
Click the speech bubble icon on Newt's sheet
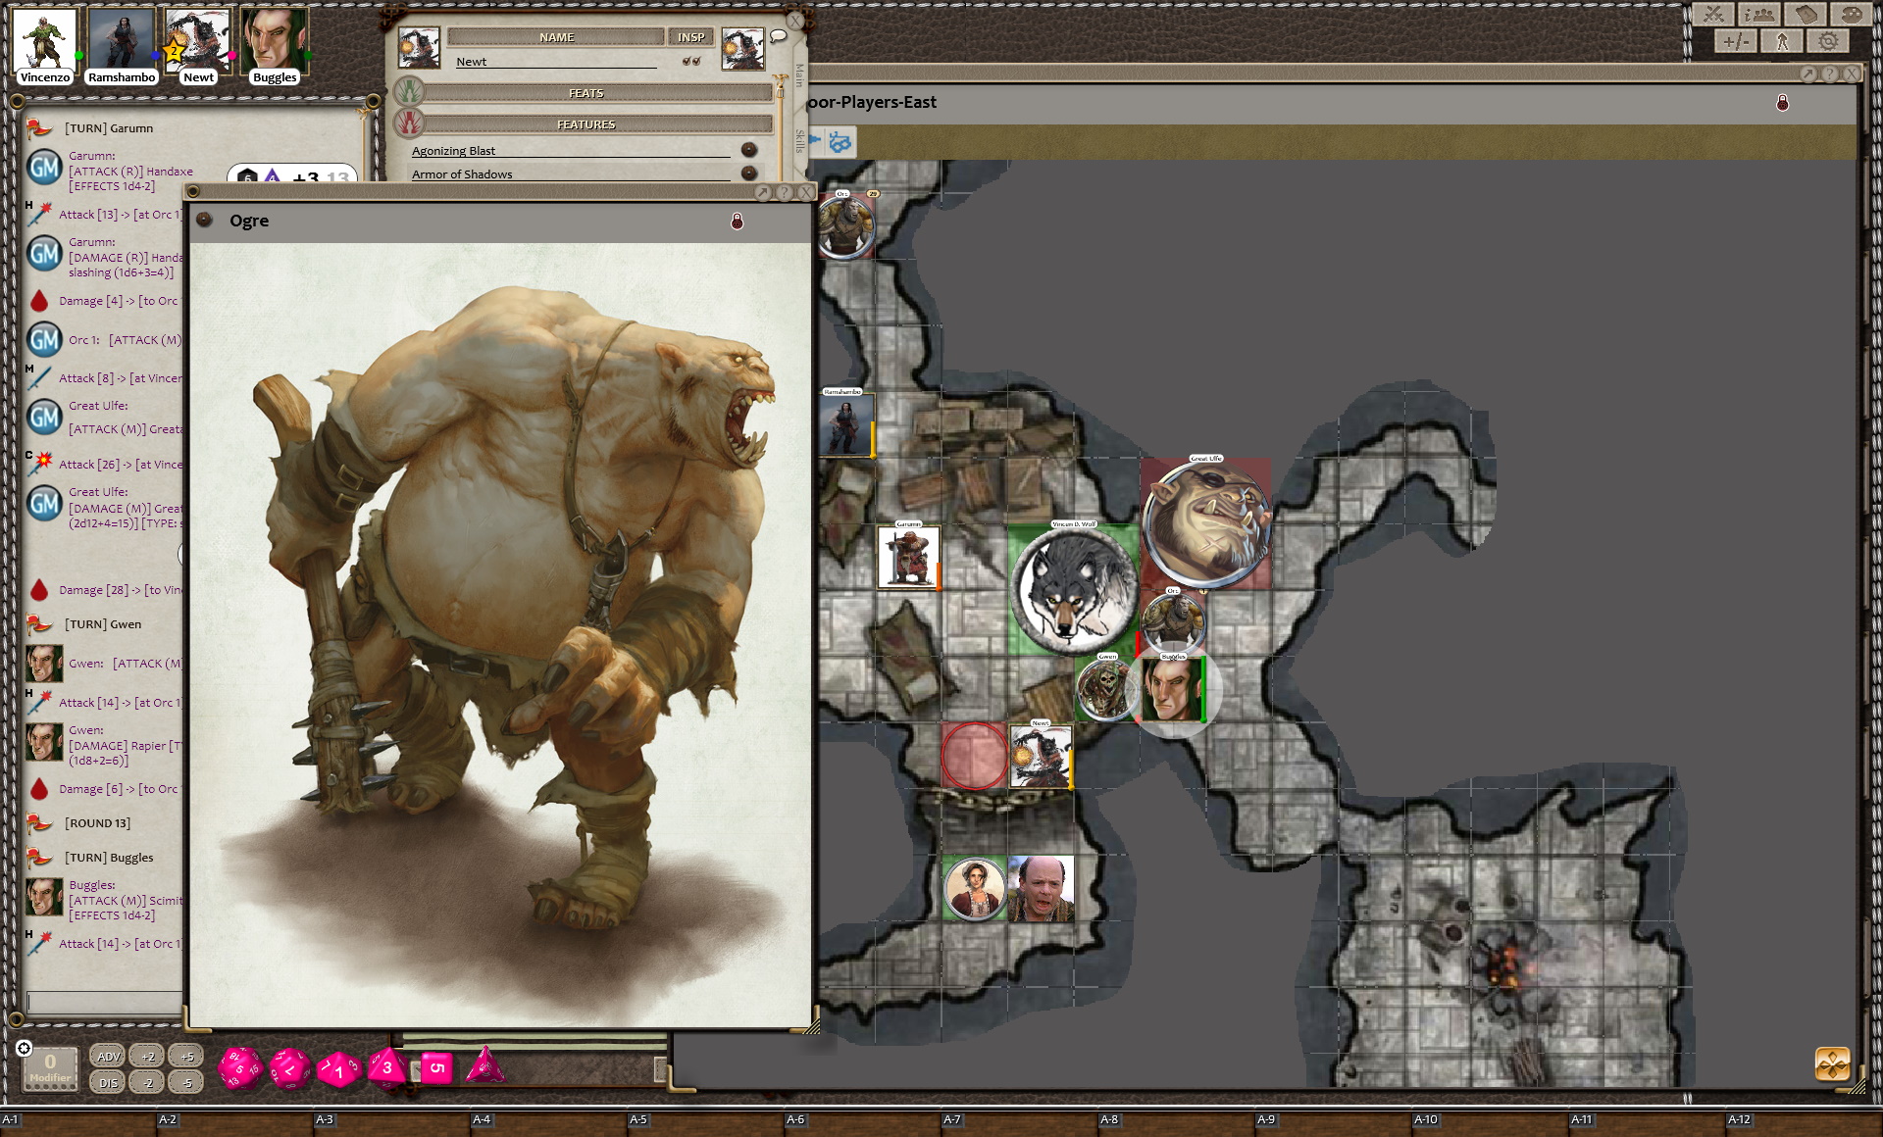(779, 36)
